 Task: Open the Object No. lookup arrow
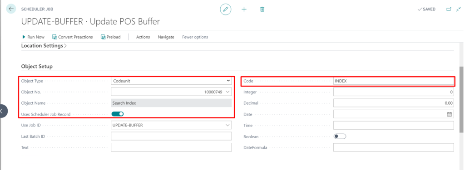point(228,92)
